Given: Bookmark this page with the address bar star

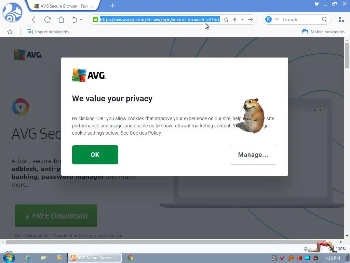Looking at the screenshot, I should [226, 20].
